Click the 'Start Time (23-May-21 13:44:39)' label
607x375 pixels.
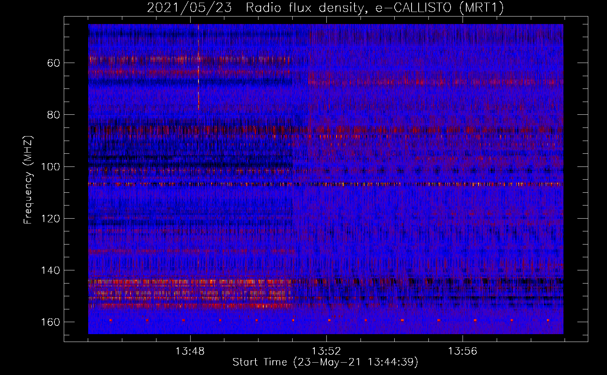pyautogui.click(x=325, y=362)
